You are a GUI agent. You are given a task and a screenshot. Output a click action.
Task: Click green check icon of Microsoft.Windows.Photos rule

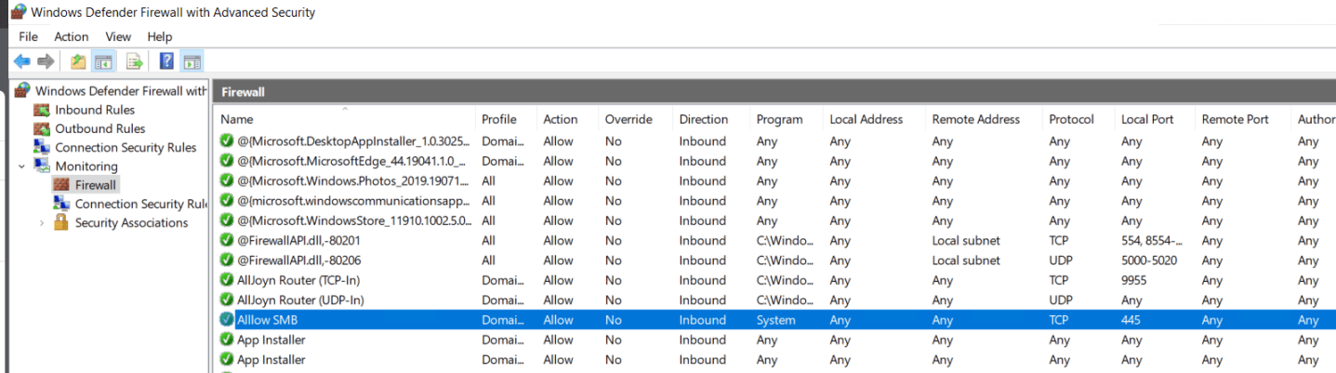click(227, 180)
